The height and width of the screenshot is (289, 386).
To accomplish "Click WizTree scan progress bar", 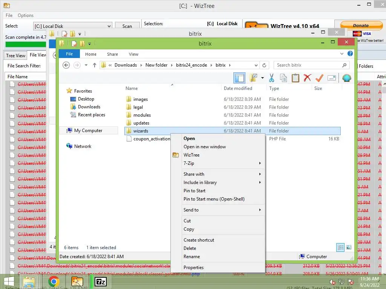I will [26, 44].
